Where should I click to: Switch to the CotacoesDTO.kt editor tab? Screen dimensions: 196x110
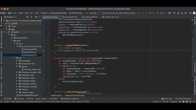(91, 17)
